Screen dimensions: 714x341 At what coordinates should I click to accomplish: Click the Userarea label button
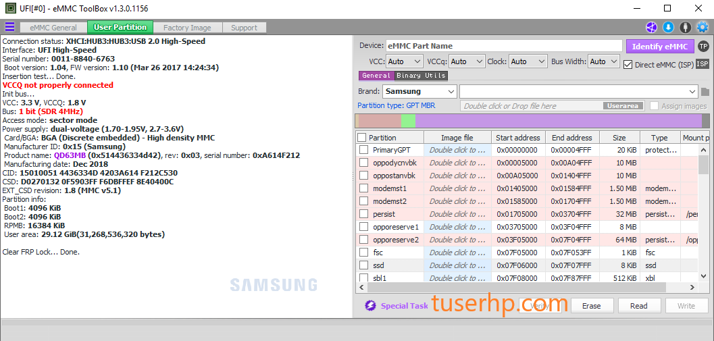[x=623, y=106]
